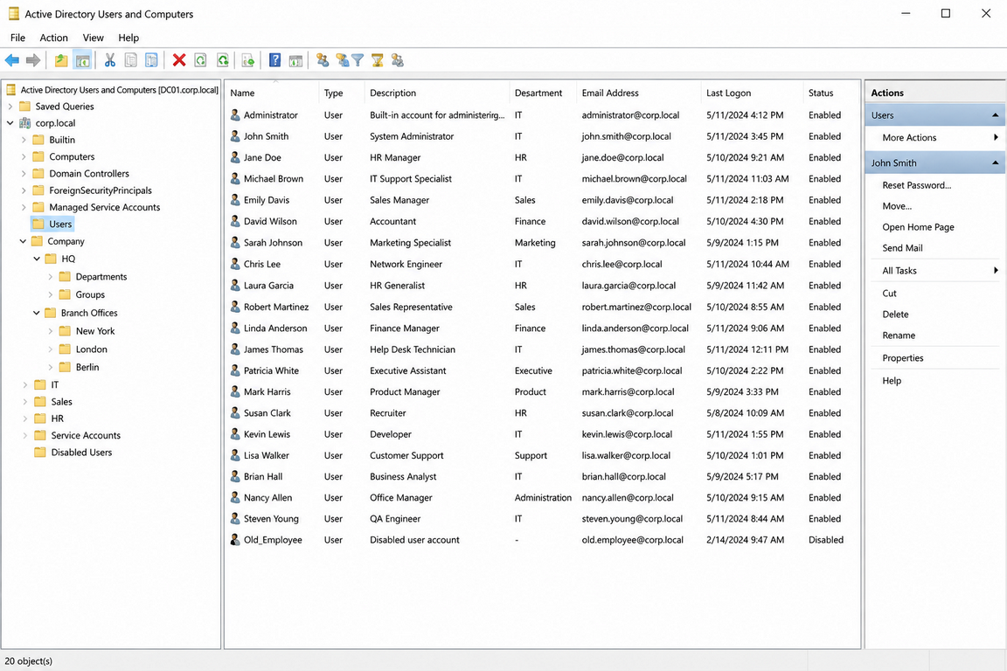1007x671 pixels.
Task: Click the Add to Group toolbar icon
Action: point(398,60)
